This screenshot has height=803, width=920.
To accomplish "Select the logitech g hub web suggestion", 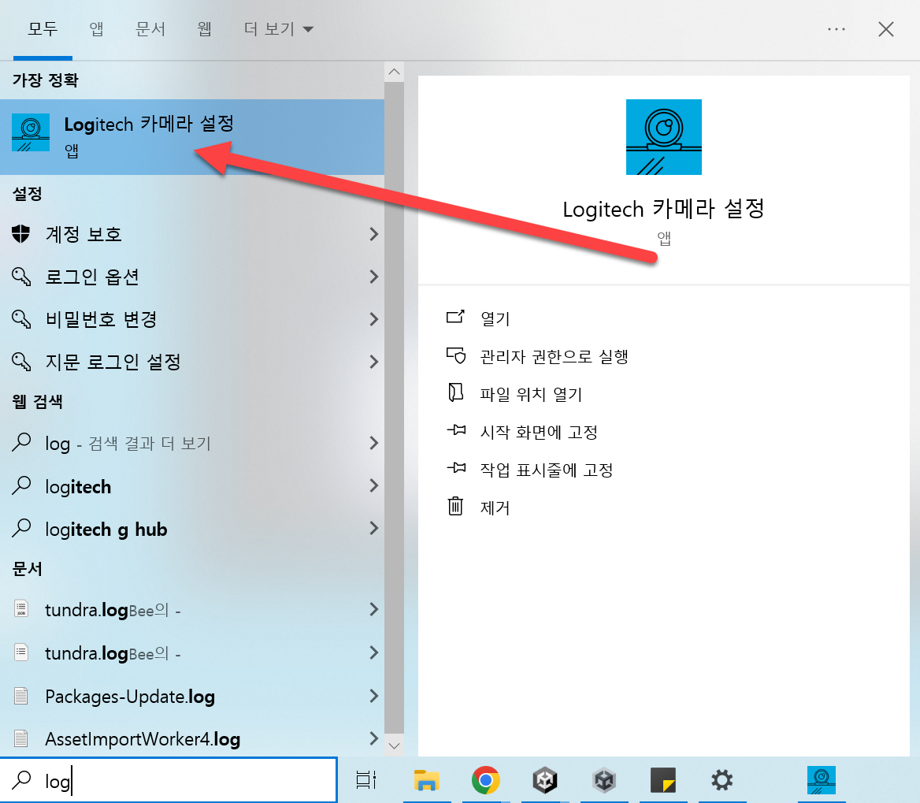I will [x=192, y=529].
